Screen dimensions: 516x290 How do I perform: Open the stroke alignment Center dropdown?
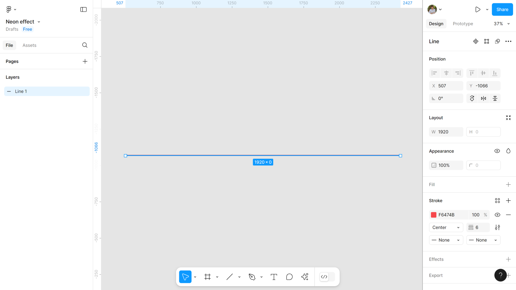(446, 227)
